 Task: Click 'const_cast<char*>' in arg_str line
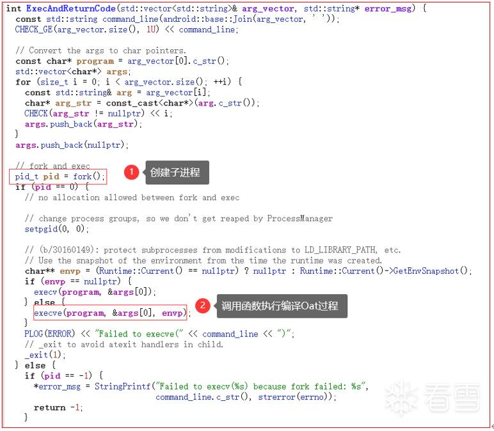click(x=150, y=103)
